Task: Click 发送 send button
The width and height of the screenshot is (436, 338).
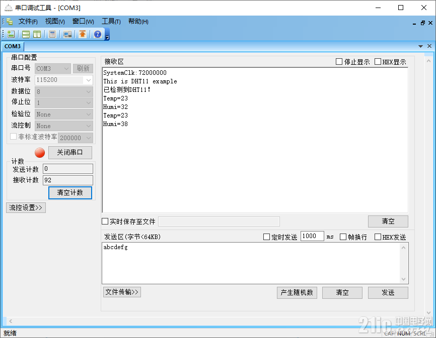Action: pos(388,292)
